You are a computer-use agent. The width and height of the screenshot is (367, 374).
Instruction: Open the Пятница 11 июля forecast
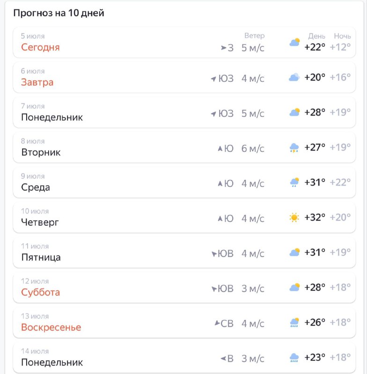[184, 252]
